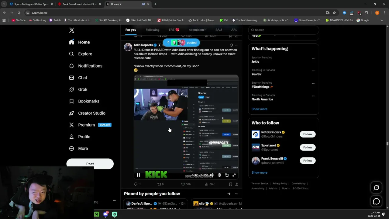The height and width of the screenshot is (219, 389).
Task: Click the Search input field
Action: [x=284, y=30]
